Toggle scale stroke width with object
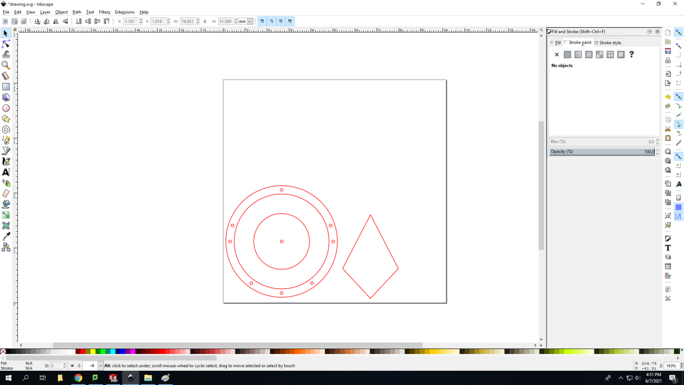 [262, 21]
